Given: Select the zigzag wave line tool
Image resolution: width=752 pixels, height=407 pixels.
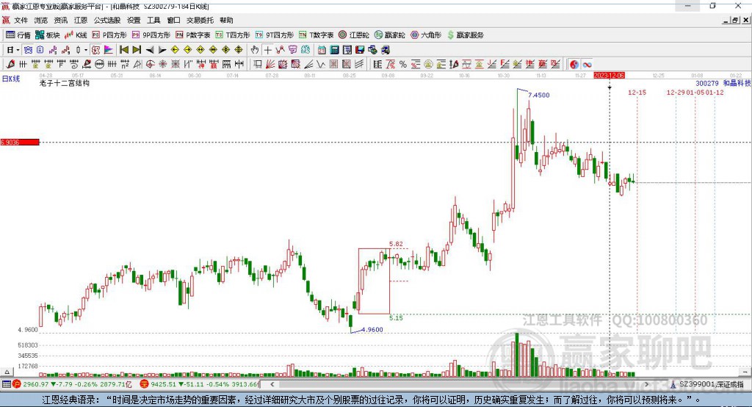Looking at the screenshot, I should 320,64.
